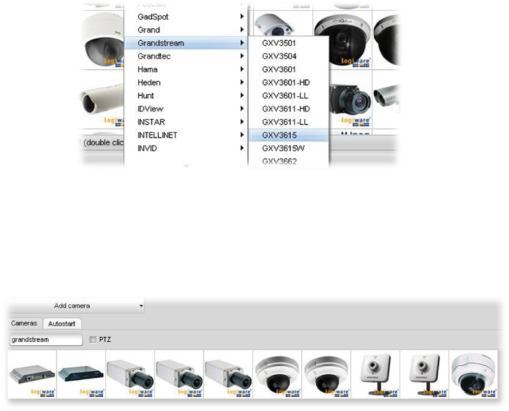The height and width of the screenshot is (411, 509).
Task: Expand the Grandtec submenu arrow
Action: [x=241, y=56]
